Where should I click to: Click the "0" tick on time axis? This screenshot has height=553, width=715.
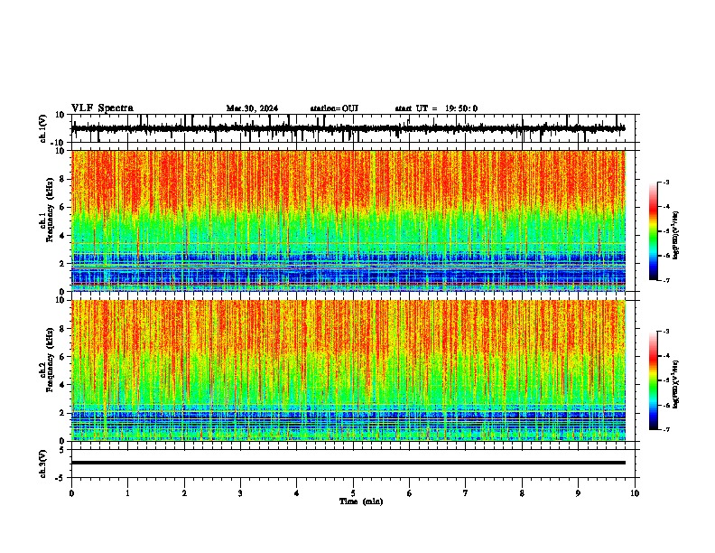coord(71,493)
